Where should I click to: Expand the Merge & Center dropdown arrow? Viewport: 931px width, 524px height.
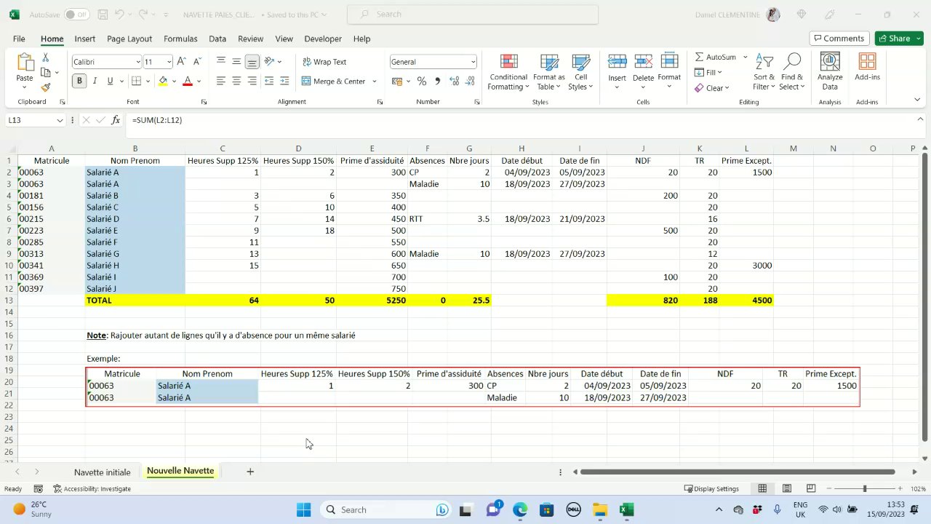pos(375,82)
